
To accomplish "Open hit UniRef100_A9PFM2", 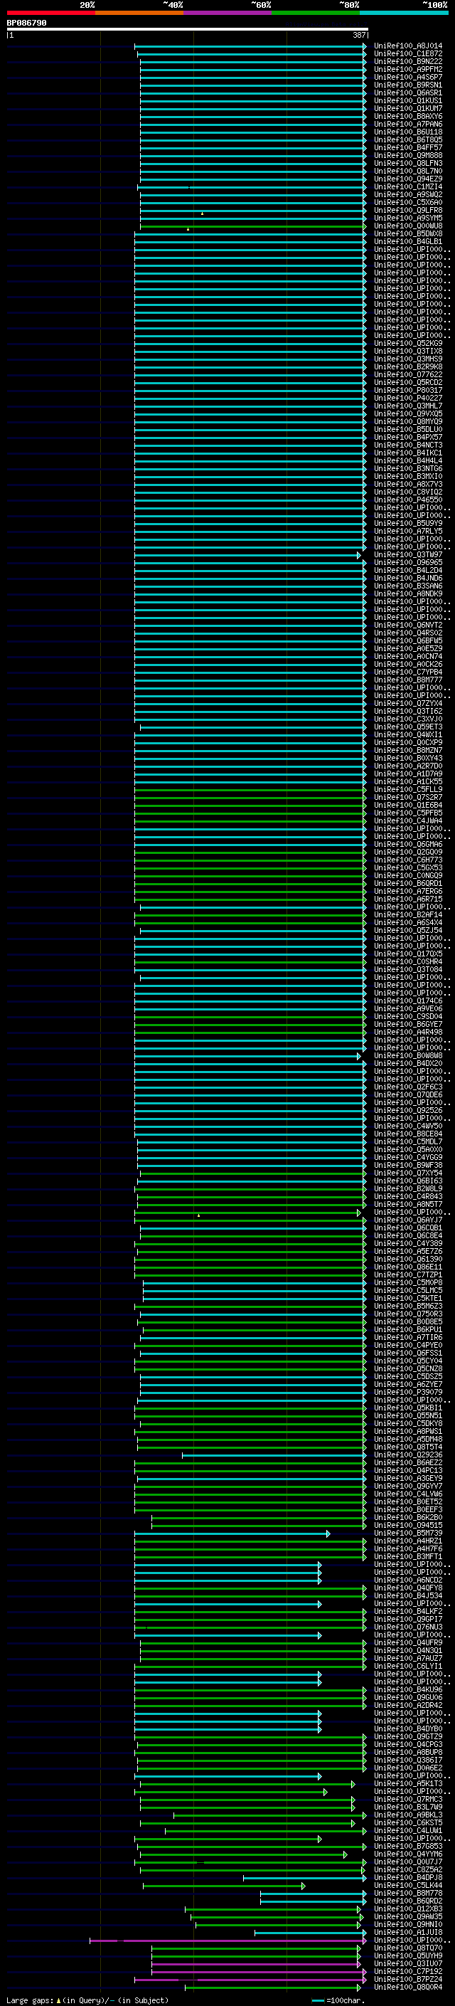I will [x=408, y=69].
